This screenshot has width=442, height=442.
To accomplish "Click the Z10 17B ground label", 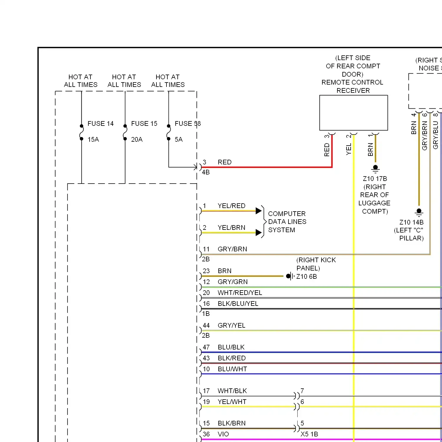I will [x=375, y=179].
